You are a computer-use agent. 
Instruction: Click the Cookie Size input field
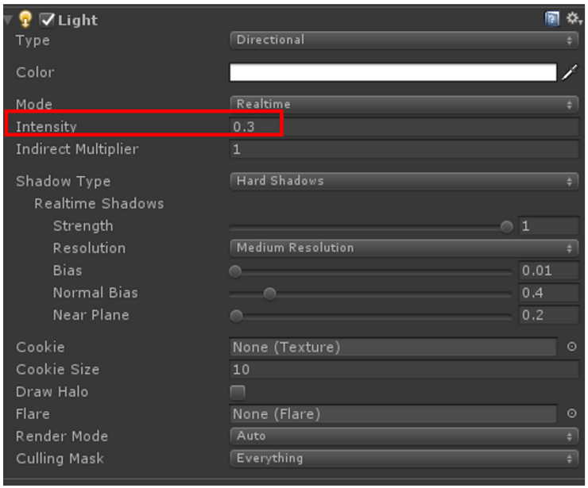[x=404, y=369]
